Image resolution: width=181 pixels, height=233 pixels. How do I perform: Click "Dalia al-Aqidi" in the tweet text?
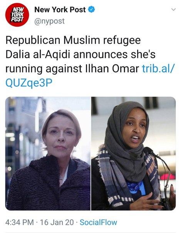click(x=38, y=54)
